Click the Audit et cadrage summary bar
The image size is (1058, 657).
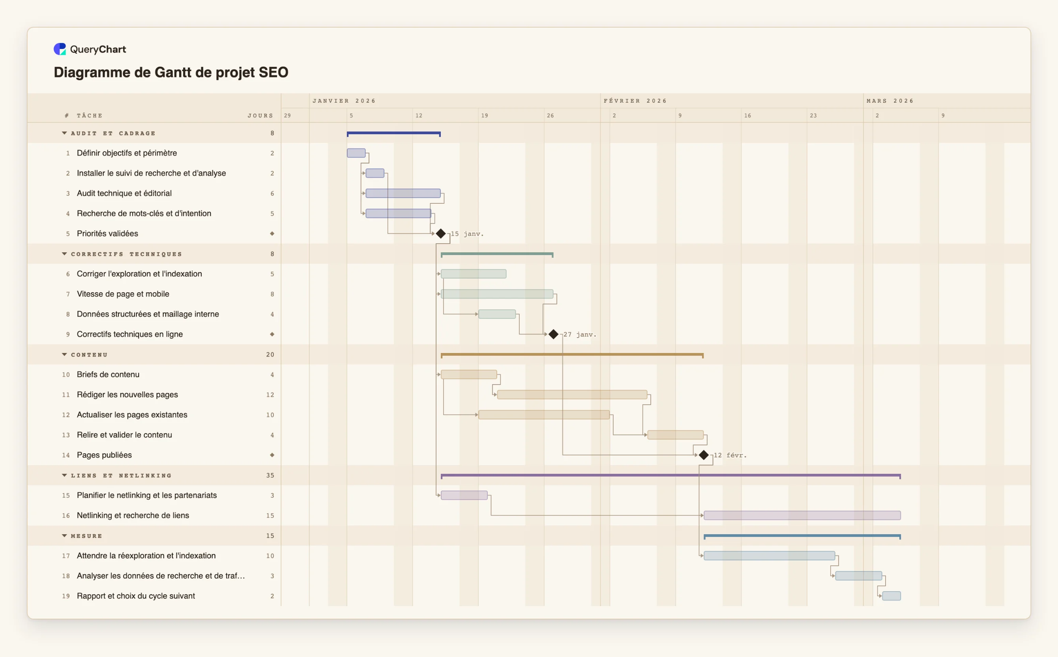click(394, 133)
